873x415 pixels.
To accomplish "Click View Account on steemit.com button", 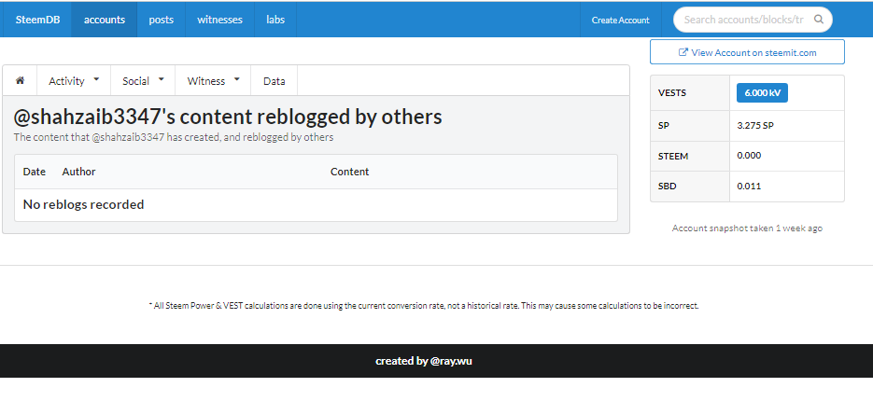I will click(x=747, y=52).
